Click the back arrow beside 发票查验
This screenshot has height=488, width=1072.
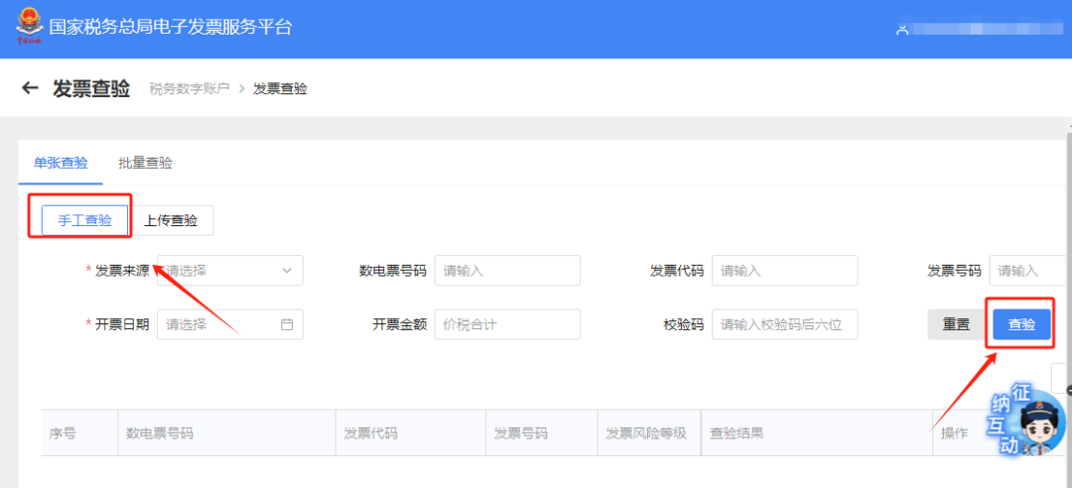click(x=30, y=89)
